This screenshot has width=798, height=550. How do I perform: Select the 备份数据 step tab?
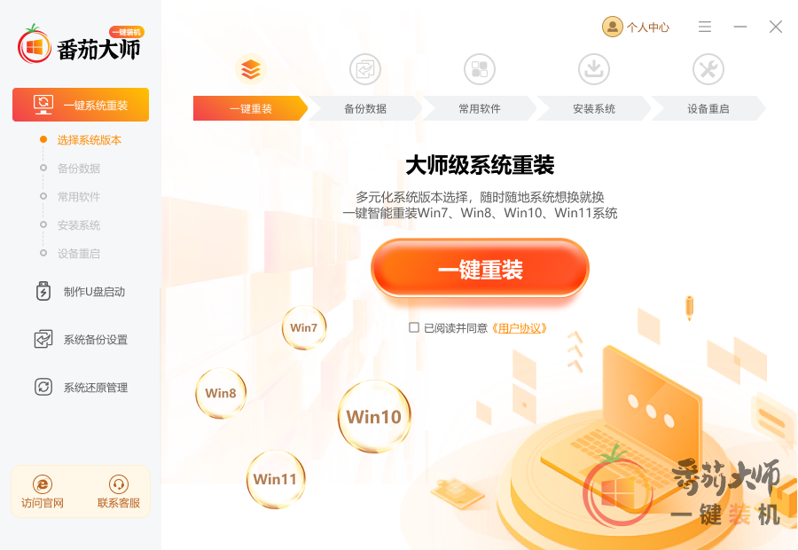point(365,108)
